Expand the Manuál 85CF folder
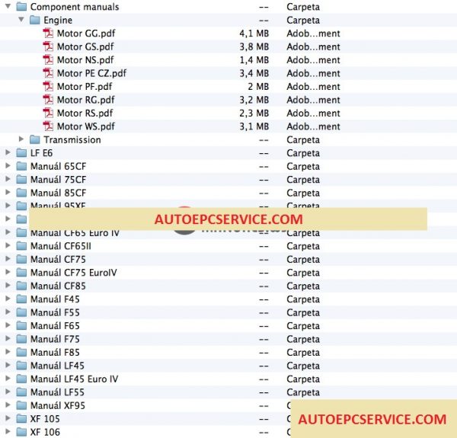Image resolution: width=457 pixels, height=438 pixels. (x=8, y=192)
